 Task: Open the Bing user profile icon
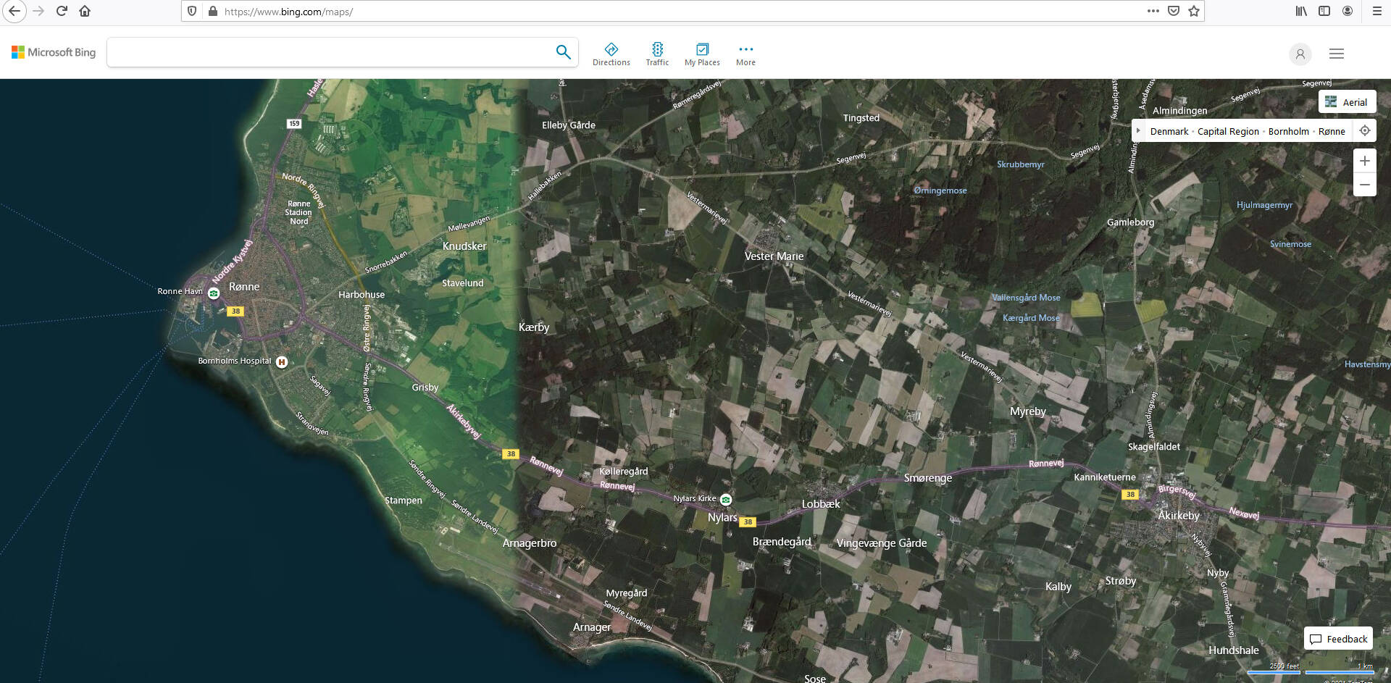(1300, 54)
